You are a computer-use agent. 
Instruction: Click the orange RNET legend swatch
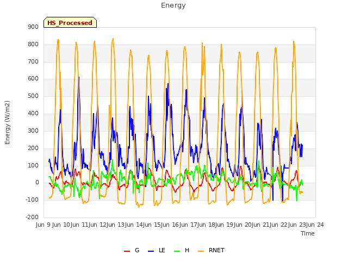click(201, 251)
